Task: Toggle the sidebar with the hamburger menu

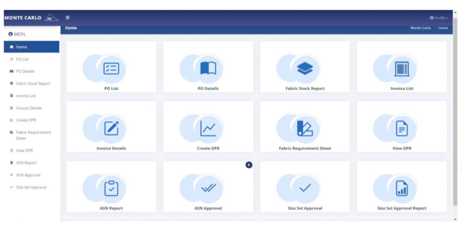Action: pos(68,18)
